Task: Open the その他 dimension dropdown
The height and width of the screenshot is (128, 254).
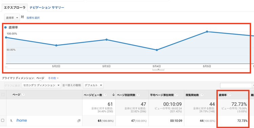Action: 53,78
